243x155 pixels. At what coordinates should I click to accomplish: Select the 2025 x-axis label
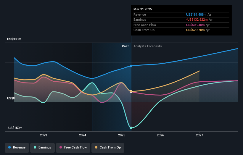pyautogui.click(x=121, y=135)
